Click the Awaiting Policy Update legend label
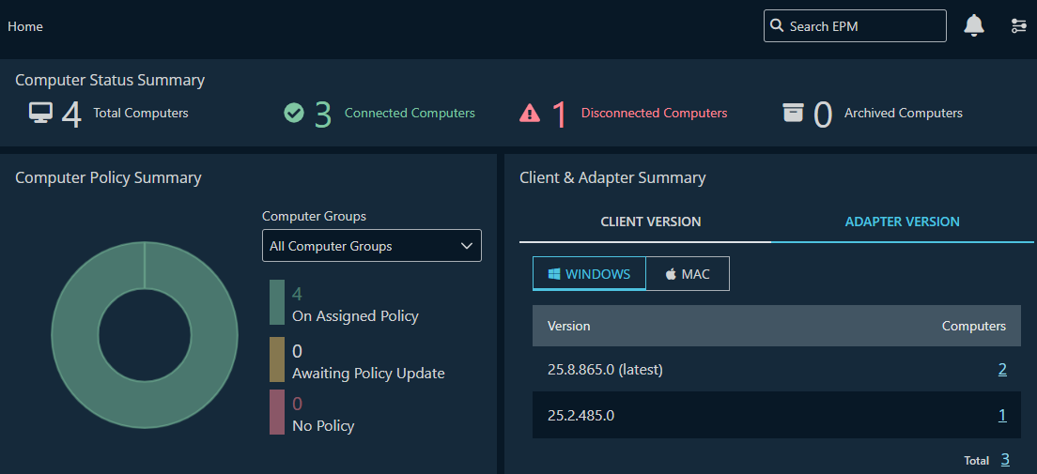Viewport: 1037px width, 474px height. click(368, 373)
